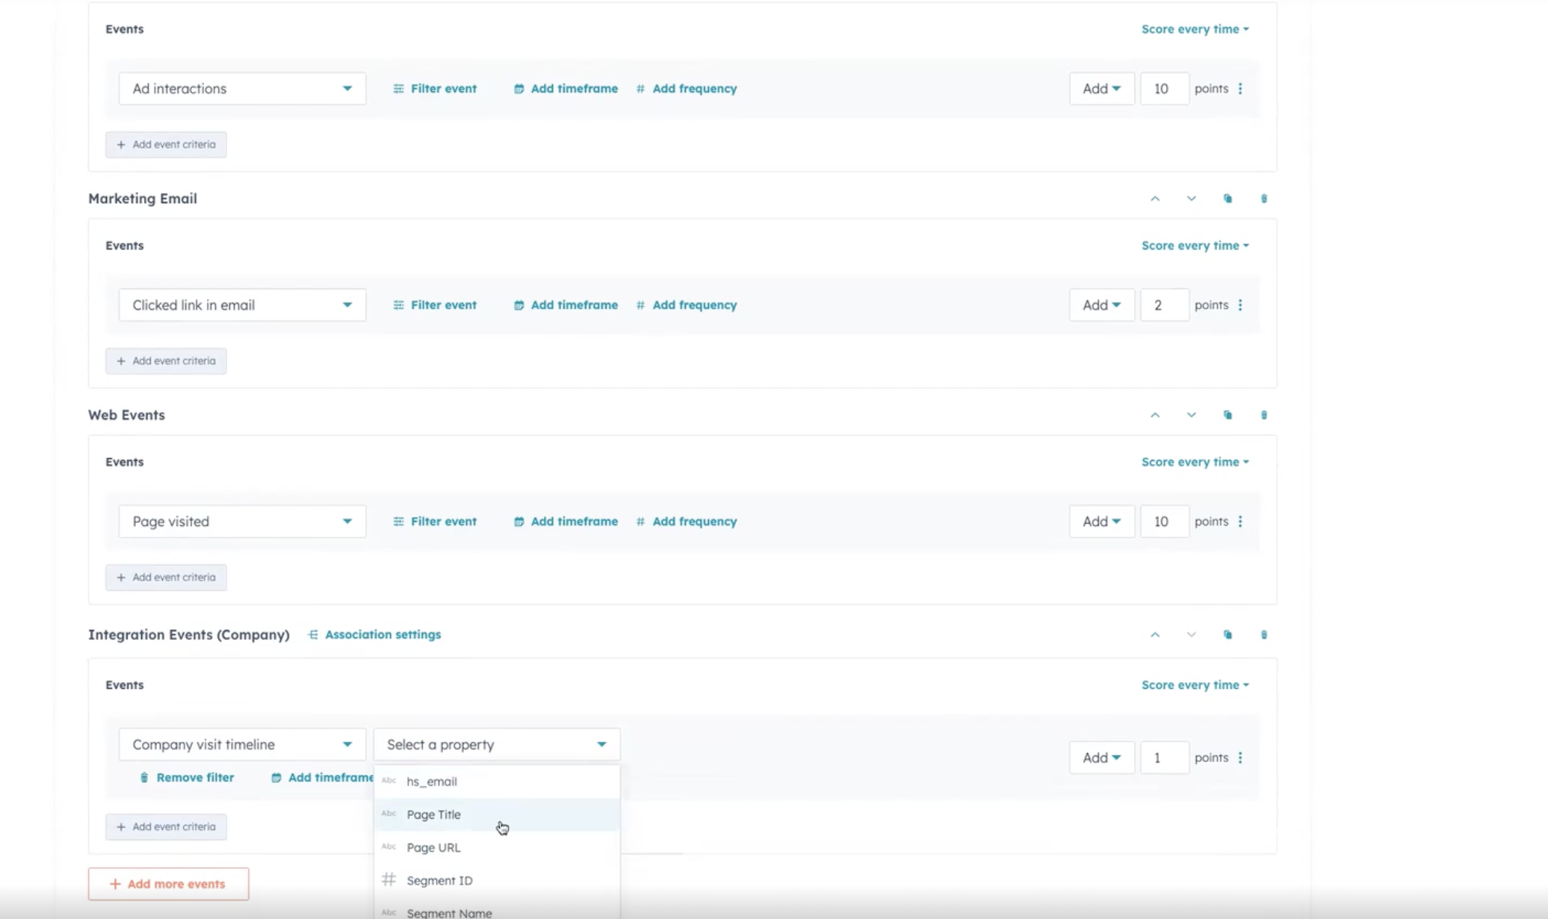Viewport: 1548px width, 919px height.
Task: Move Web Events section down
Action: (1191, 415)
